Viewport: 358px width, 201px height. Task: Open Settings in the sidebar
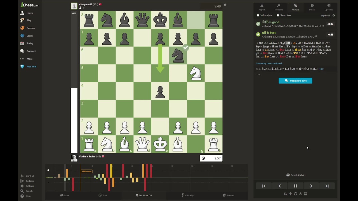point(27,186)
